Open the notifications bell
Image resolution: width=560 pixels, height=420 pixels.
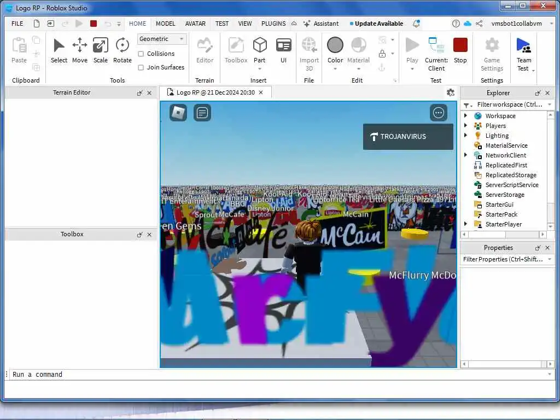click(x=416, y=24)
